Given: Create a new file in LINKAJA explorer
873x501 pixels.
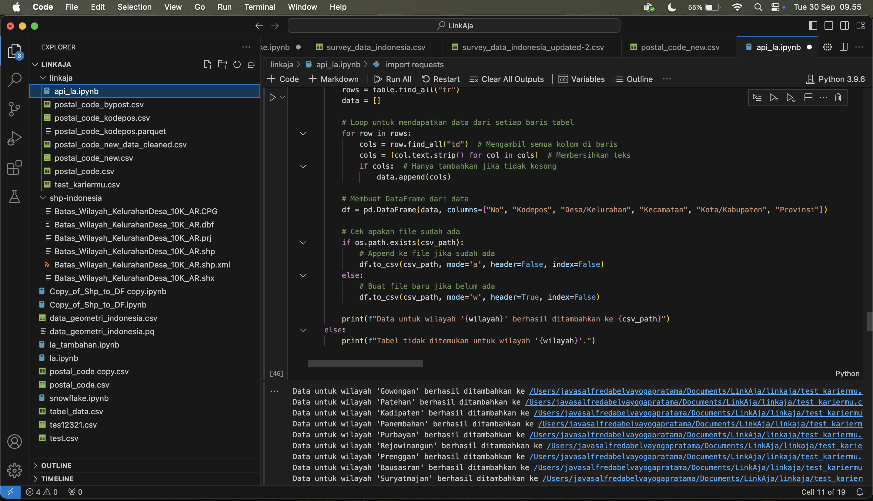Looking at the screenshot, I should (208, 64).
